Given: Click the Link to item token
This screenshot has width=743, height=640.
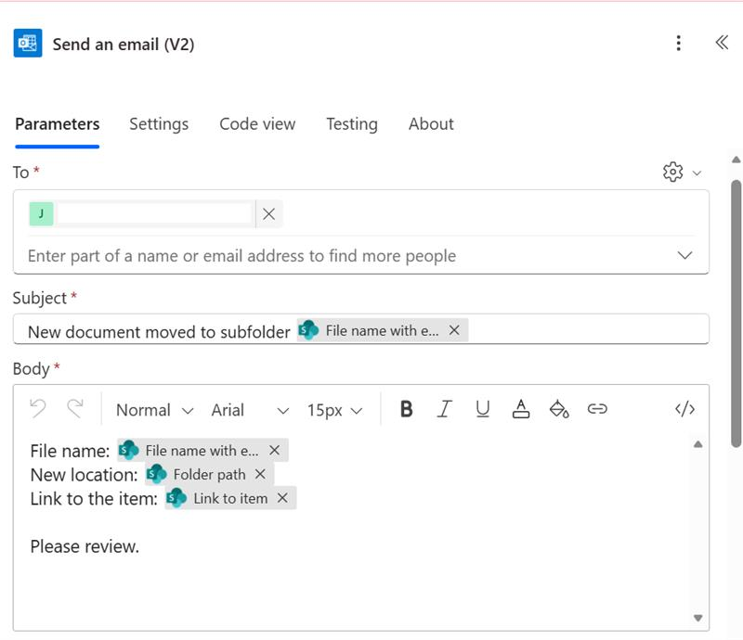Looking at the screenshot, I should [230, 498].
